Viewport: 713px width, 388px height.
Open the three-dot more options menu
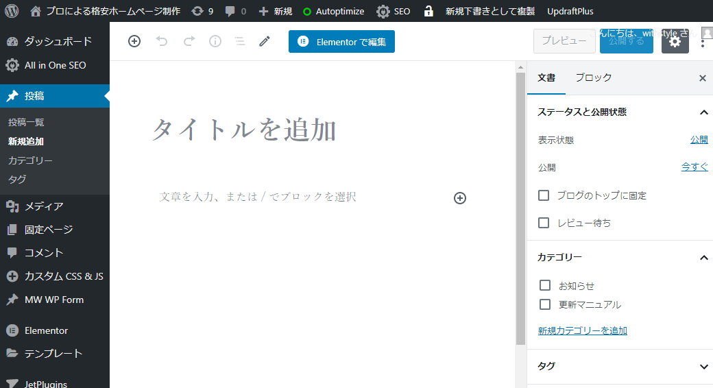click(x=703, y=44)
